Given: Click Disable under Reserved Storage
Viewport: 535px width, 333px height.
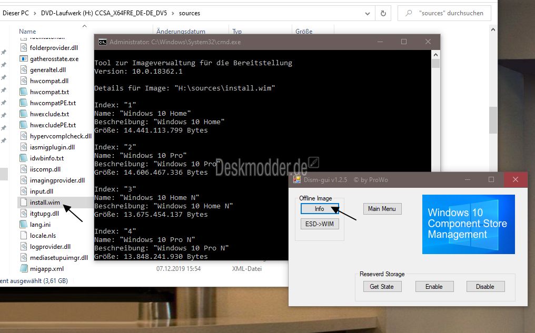Looking at the screenshot, I should pyautogui.click(x=485, y=287).
